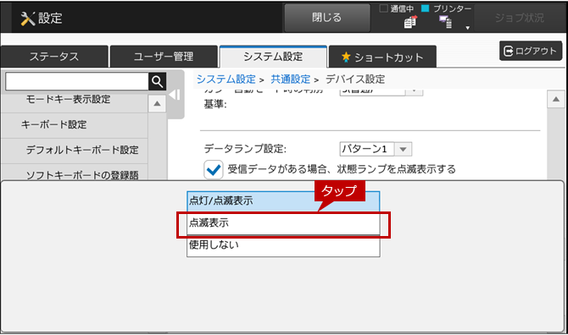The image size is (568, 335).
Task: Open the ユーザー管理 tab
Action: (164, 57)
